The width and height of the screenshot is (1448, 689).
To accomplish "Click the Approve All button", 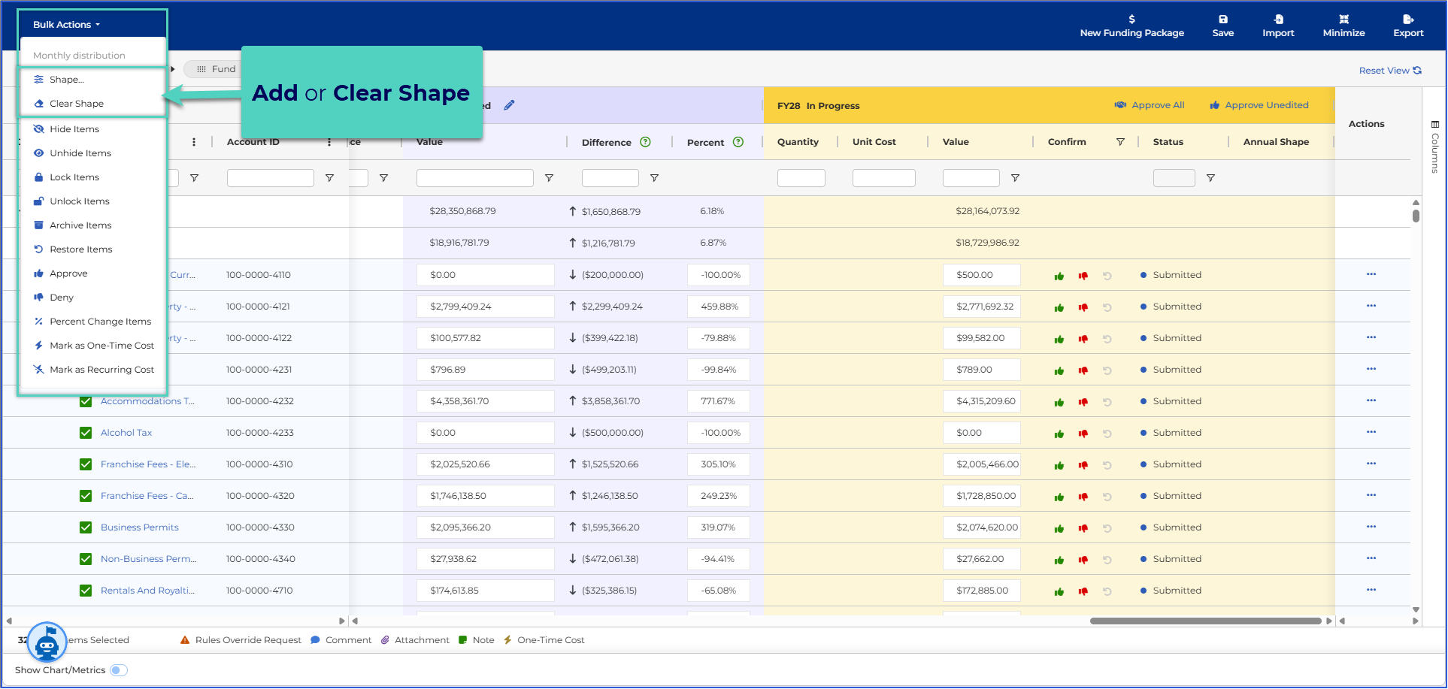I will pos(1150,105).
